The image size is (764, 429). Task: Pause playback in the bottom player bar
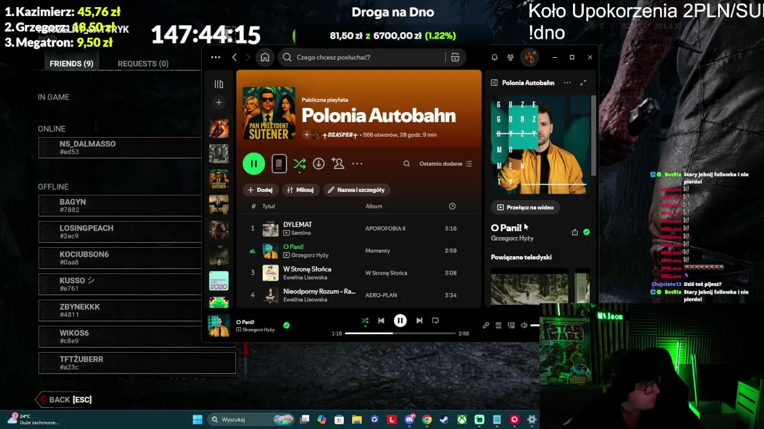point(400,321)
